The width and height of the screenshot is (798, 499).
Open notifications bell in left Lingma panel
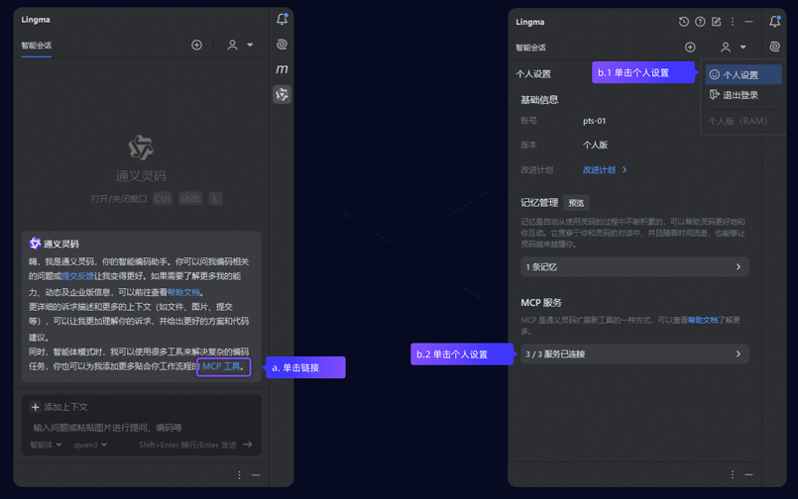point(282,20)
